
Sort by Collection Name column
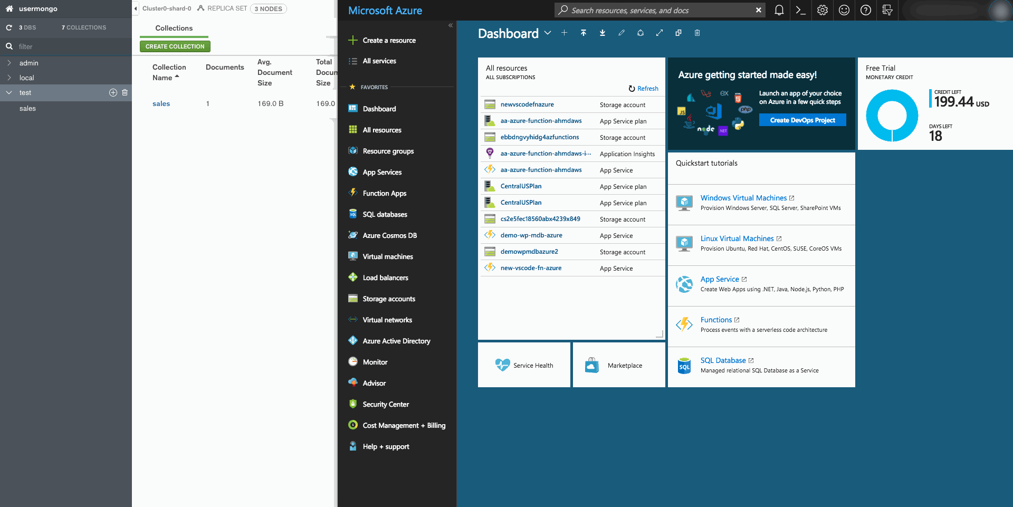[169, 72]
